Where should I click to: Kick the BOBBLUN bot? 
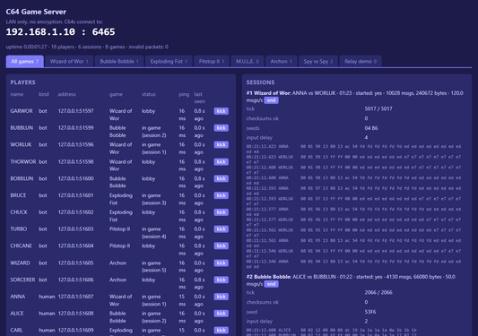(x=221, y=178)
